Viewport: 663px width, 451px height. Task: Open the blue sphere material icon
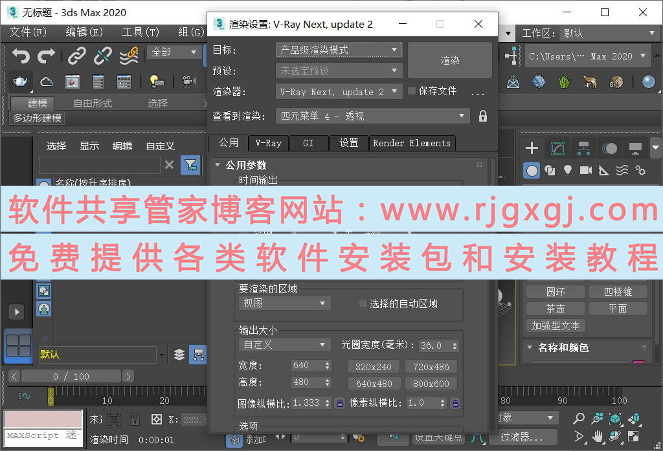pyautogui.click(x=648, y=81)
